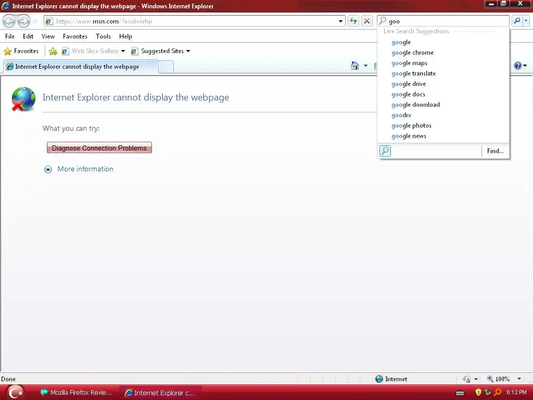Screen dimensions: 533x400
Task: Click the Find... button
Action: [x=496, y=151]
